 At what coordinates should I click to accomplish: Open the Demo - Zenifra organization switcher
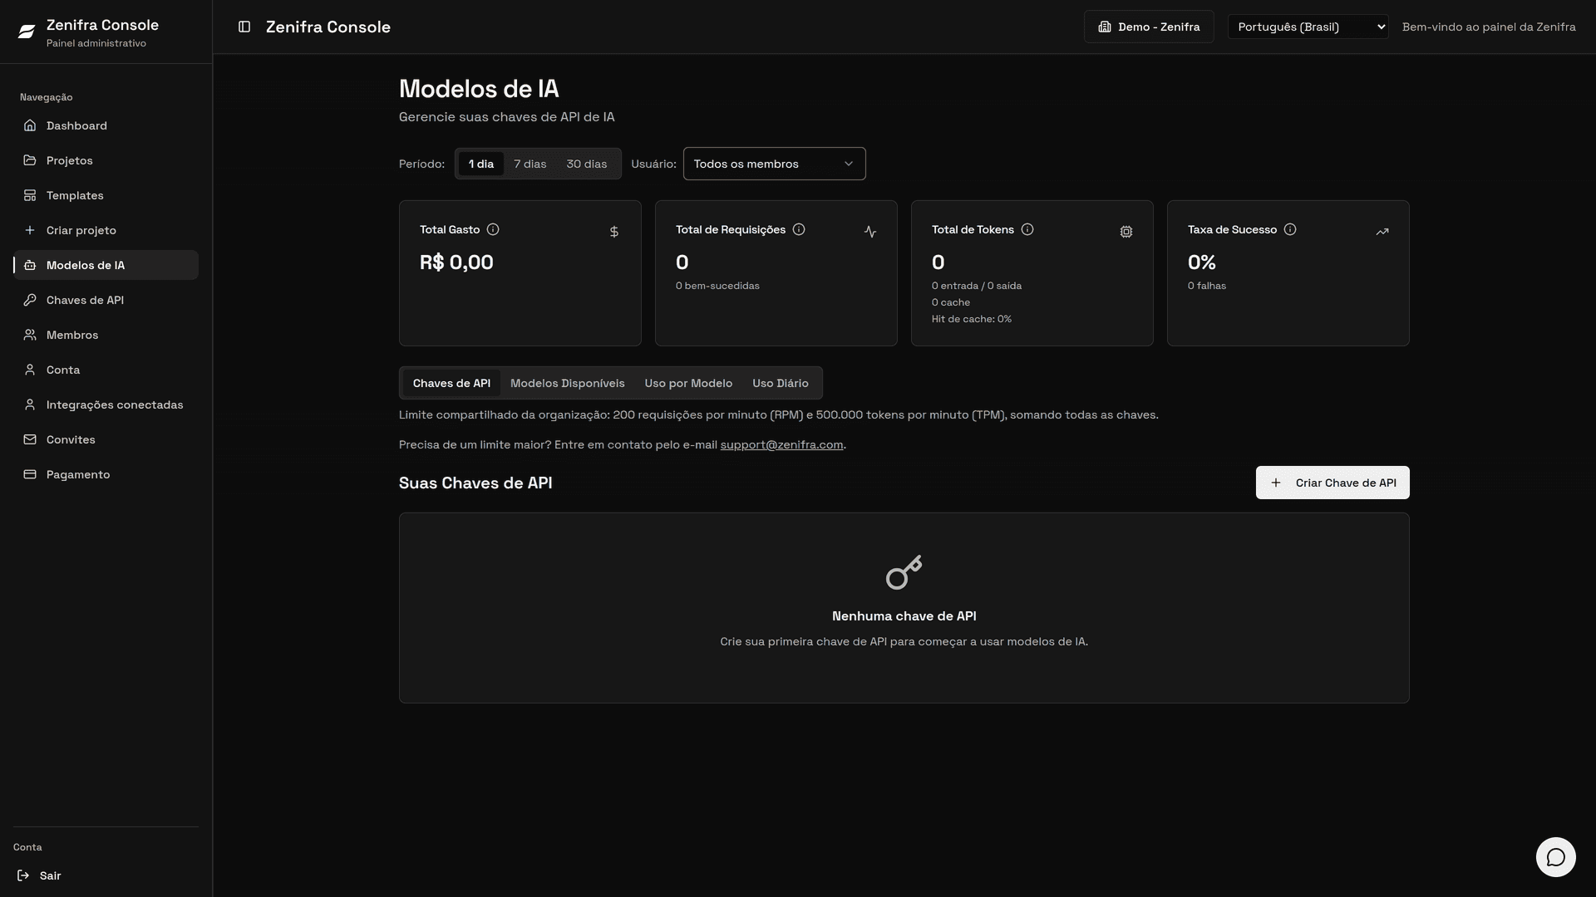tap(1149, 27)
